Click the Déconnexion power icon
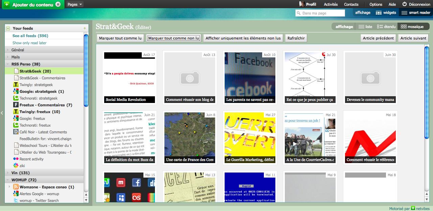433x211 pixels. [x=404, y=4]
